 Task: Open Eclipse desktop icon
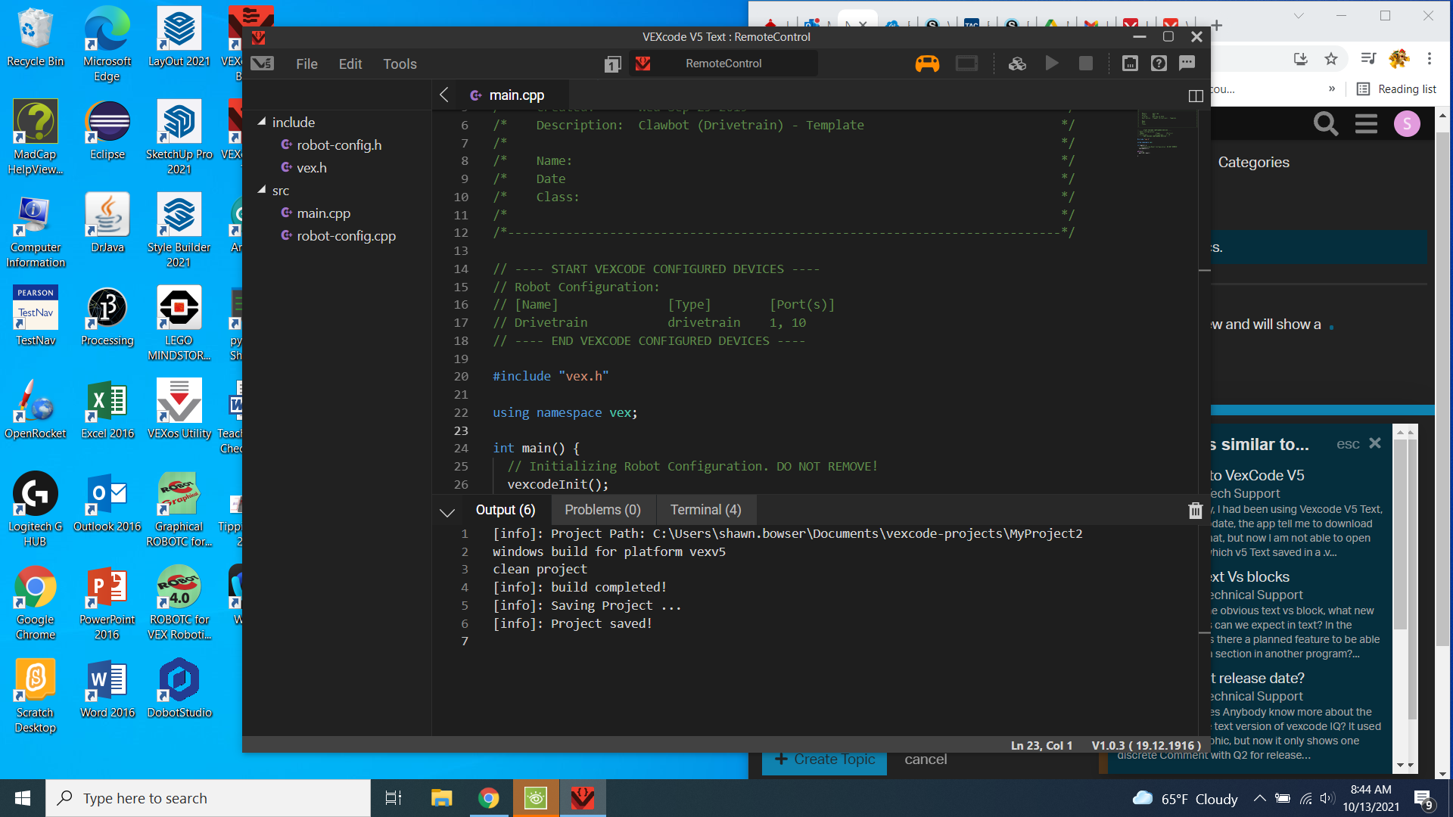[x=107, y=131]
